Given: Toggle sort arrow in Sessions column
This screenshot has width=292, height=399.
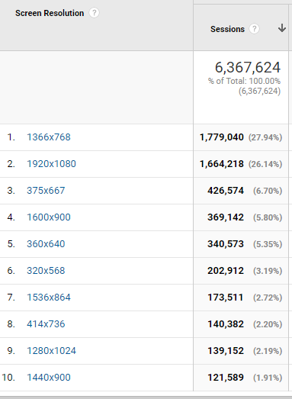Looking at the screenshot, I should click(282, 28).
